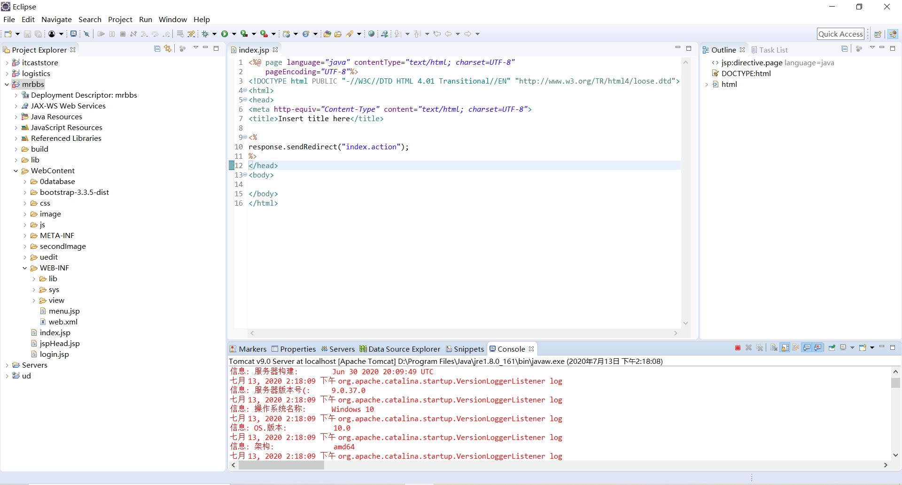Image resolution: width=902 pixels, height=485 pixels.
Task: Click the editor scroll-down arrow
Action: pyautogui.click(x=685, y=323)
